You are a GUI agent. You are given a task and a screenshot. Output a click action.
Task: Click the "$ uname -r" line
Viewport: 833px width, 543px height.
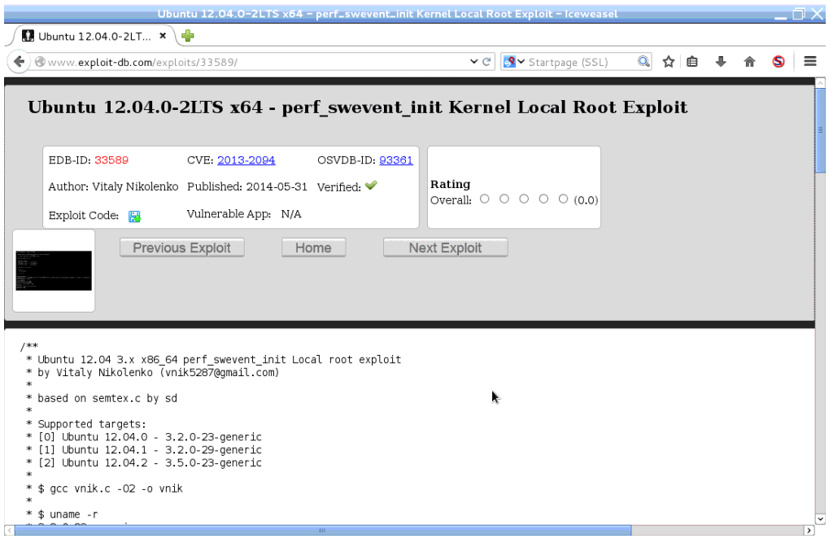(x=62, y=515)
